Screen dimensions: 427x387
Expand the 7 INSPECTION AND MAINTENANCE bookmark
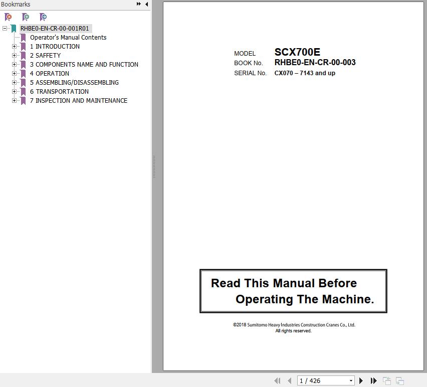14,100
